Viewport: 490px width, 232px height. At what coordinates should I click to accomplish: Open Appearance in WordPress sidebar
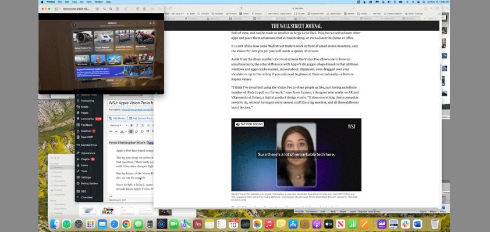pos(89,153)
